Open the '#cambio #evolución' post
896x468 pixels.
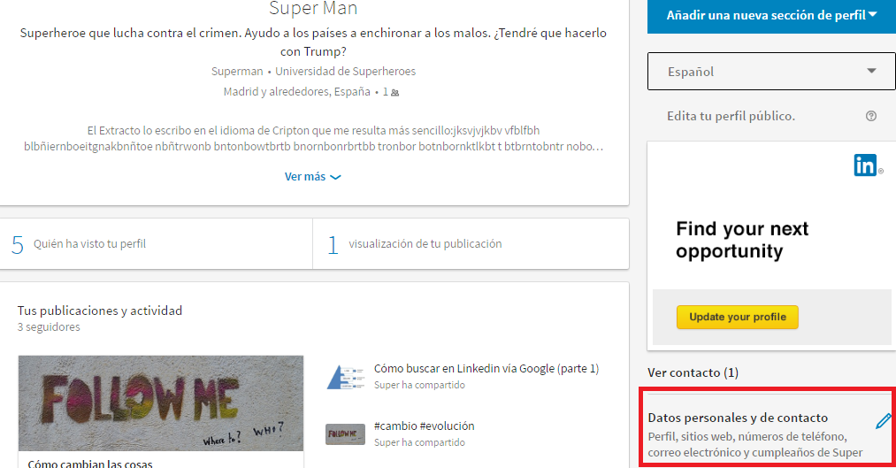point(424,426)
